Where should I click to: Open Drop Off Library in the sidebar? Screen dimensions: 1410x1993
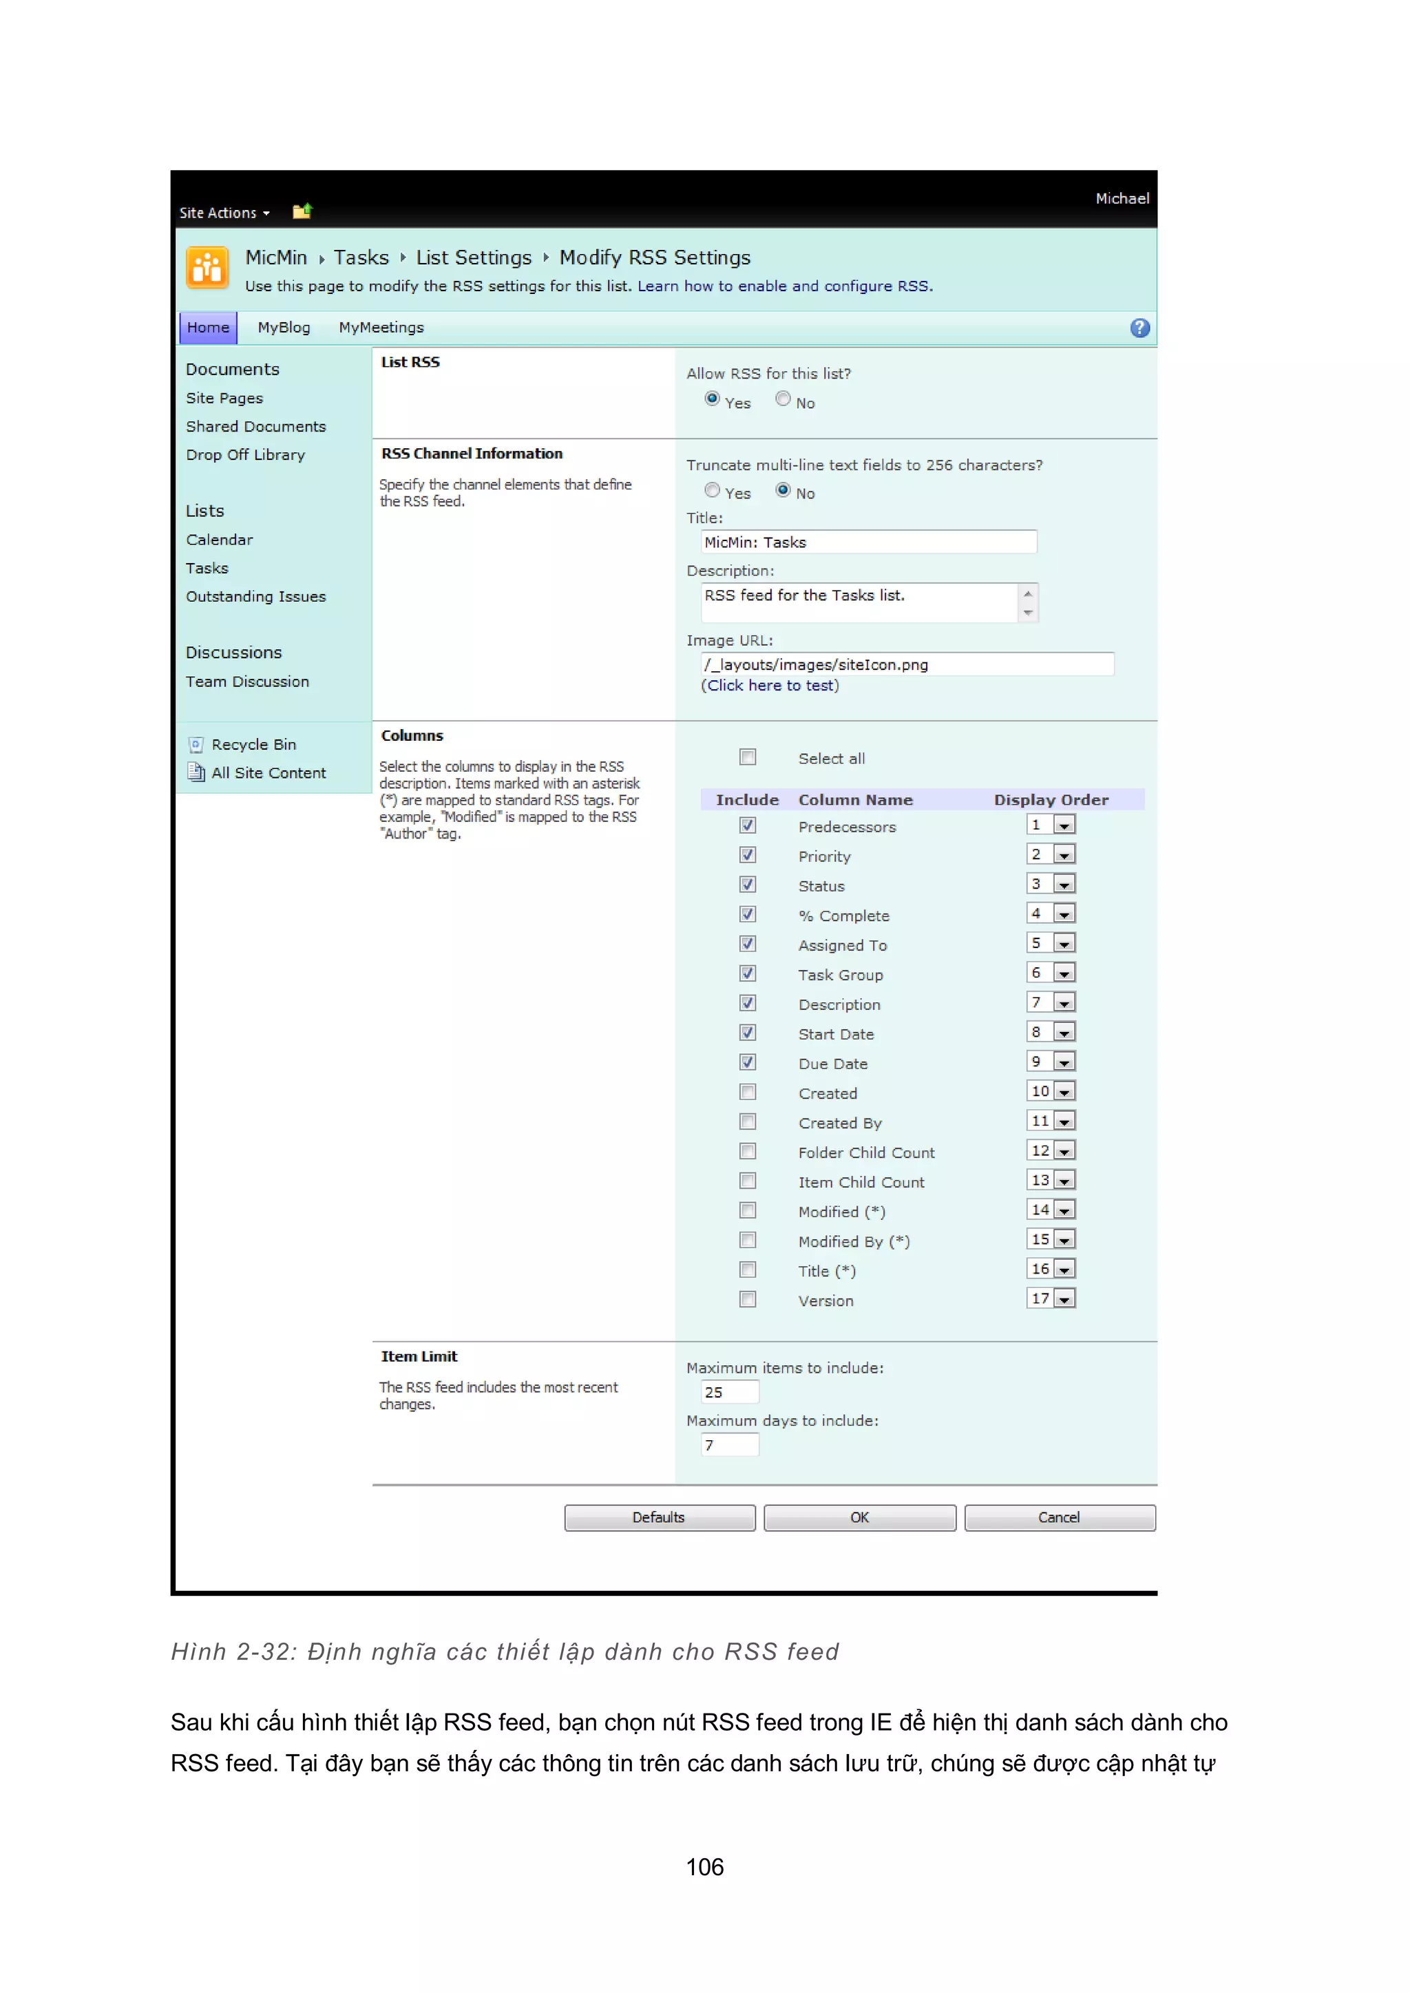(x=246, y=455)
